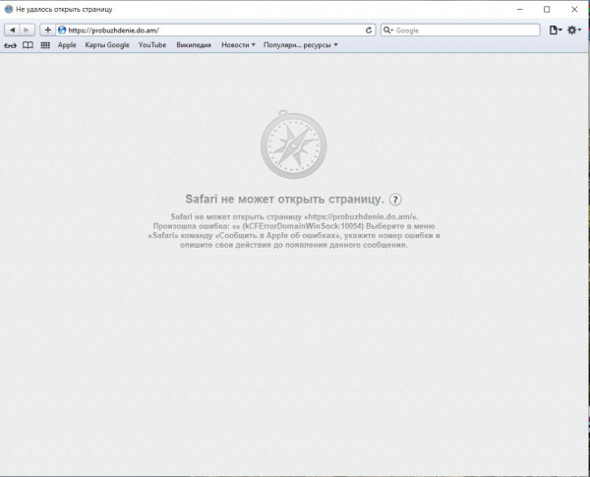Open the gear settings menu

574,30
